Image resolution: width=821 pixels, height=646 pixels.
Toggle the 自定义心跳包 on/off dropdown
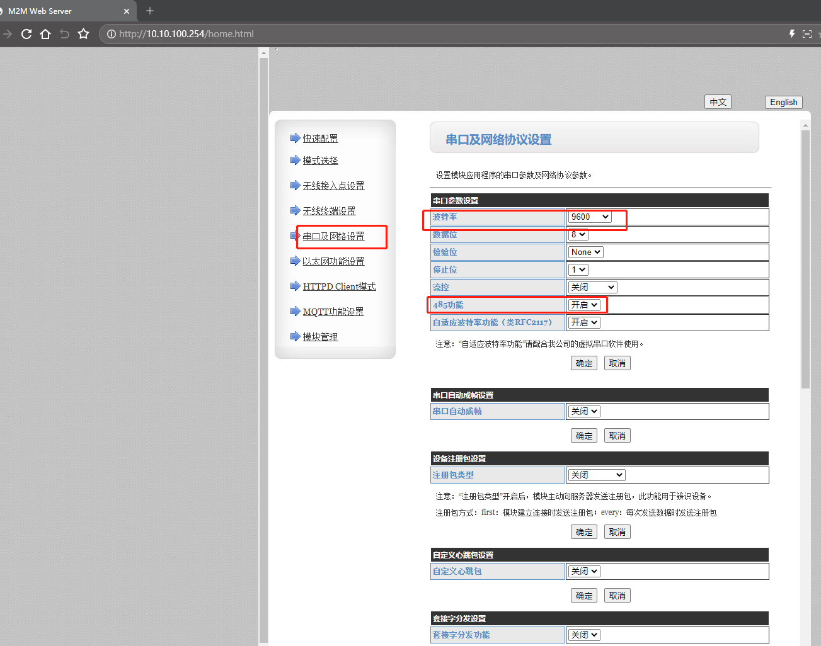tap(584, 571)
